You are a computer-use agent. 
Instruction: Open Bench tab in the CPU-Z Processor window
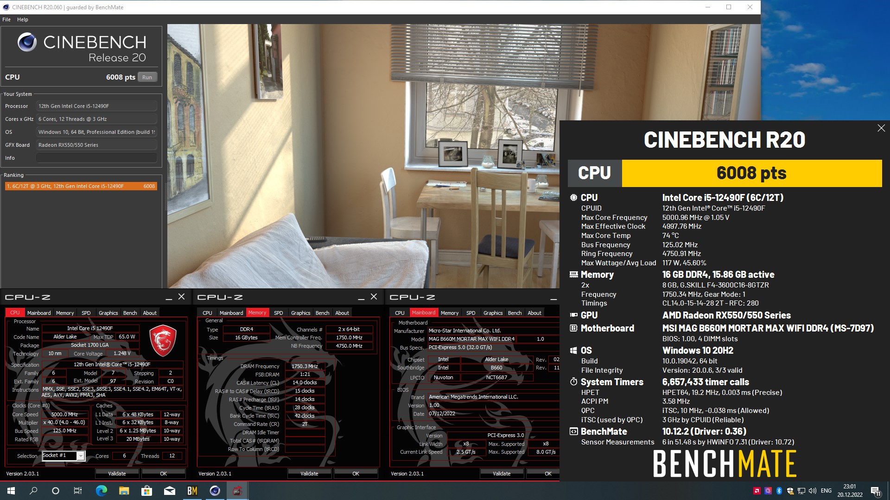tap(130, 313)
